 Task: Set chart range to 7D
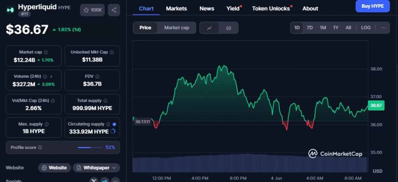click(x=310, y=28)
